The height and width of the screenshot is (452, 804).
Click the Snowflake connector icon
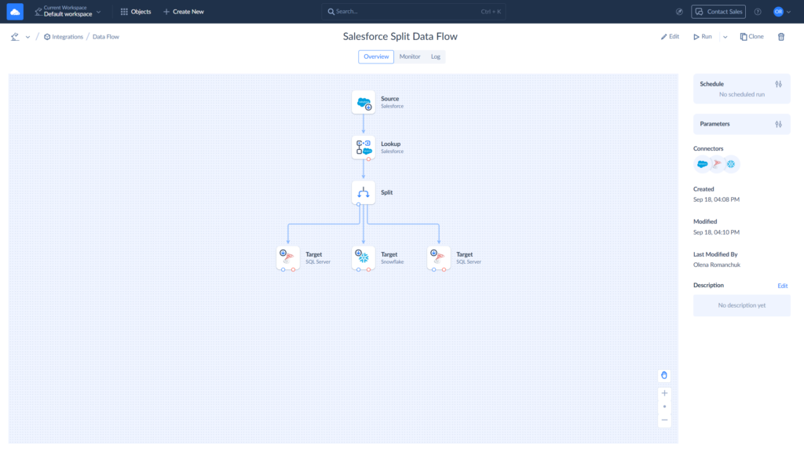pos(731,164)
